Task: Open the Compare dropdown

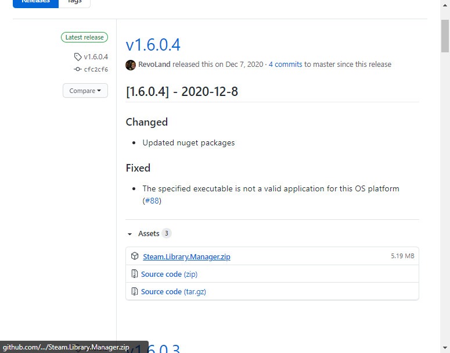Action: [x=85, y=91]
